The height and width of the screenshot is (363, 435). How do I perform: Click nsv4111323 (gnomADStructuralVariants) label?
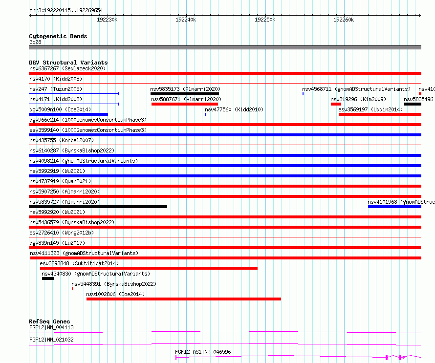[x=84, y=253]
